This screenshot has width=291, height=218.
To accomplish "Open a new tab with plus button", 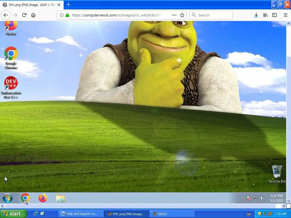I will [68, 5].
